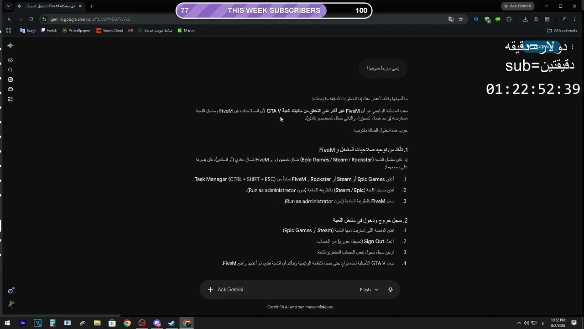Open the tab search dropdown arrow
584x329 pixels.
point(8,6)
